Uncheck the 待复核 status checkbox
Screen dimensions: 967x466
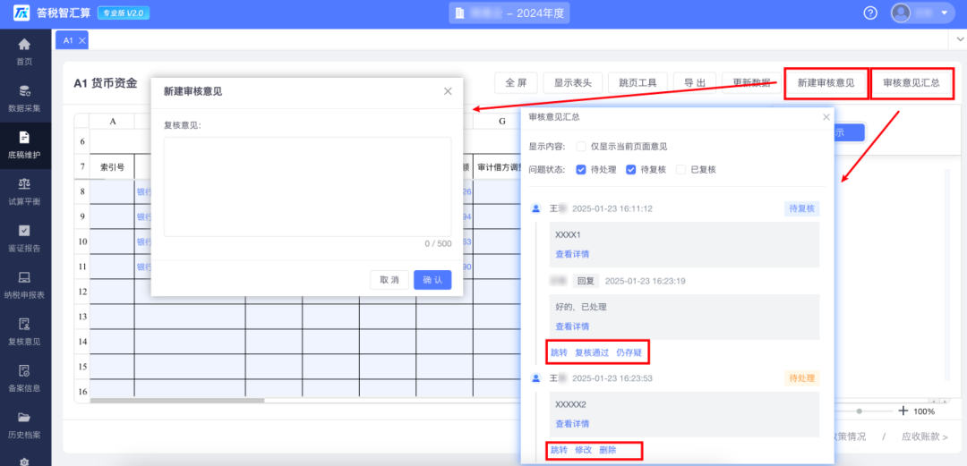pyautogui.click(x=630, y=170)
